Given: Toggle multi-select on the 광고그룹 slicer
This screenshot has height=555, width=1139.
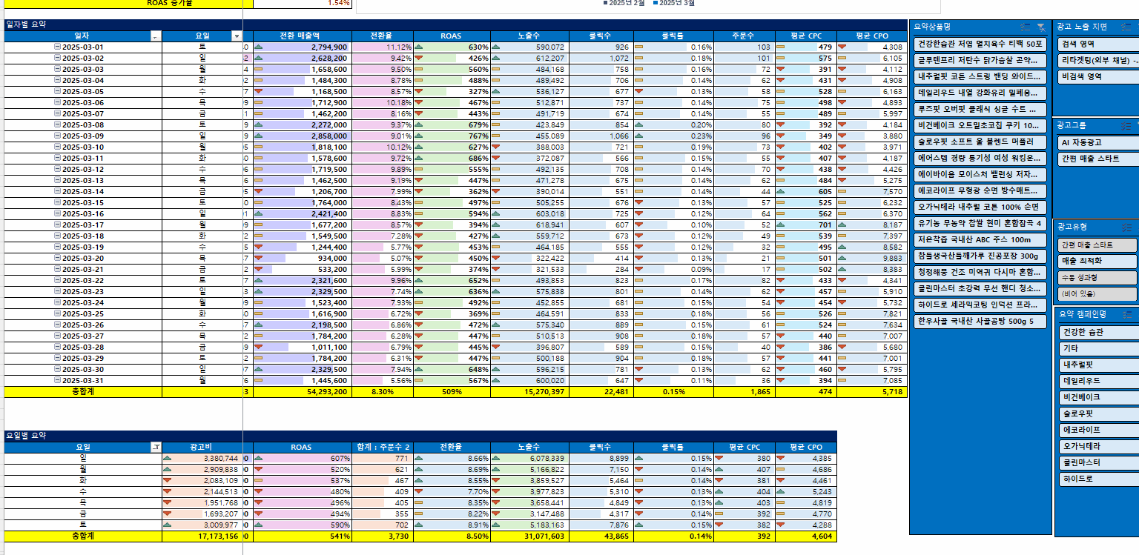Looking at the screenshot, I should pyautogui.click(x=1127, y=125).
